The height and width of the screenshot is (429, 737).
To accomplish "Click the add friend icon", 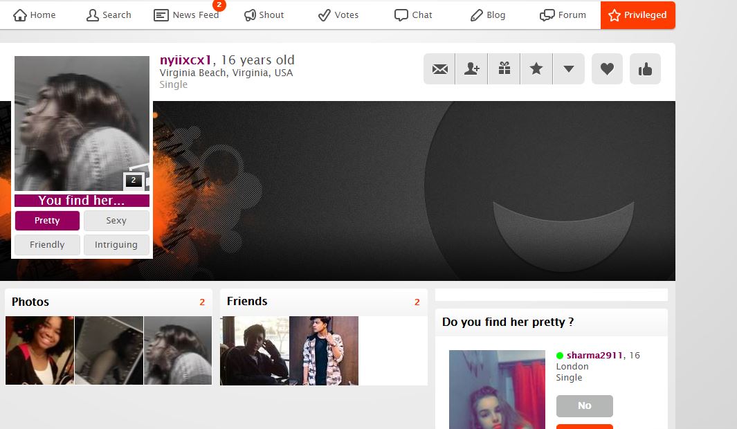I will pos(472,69).
